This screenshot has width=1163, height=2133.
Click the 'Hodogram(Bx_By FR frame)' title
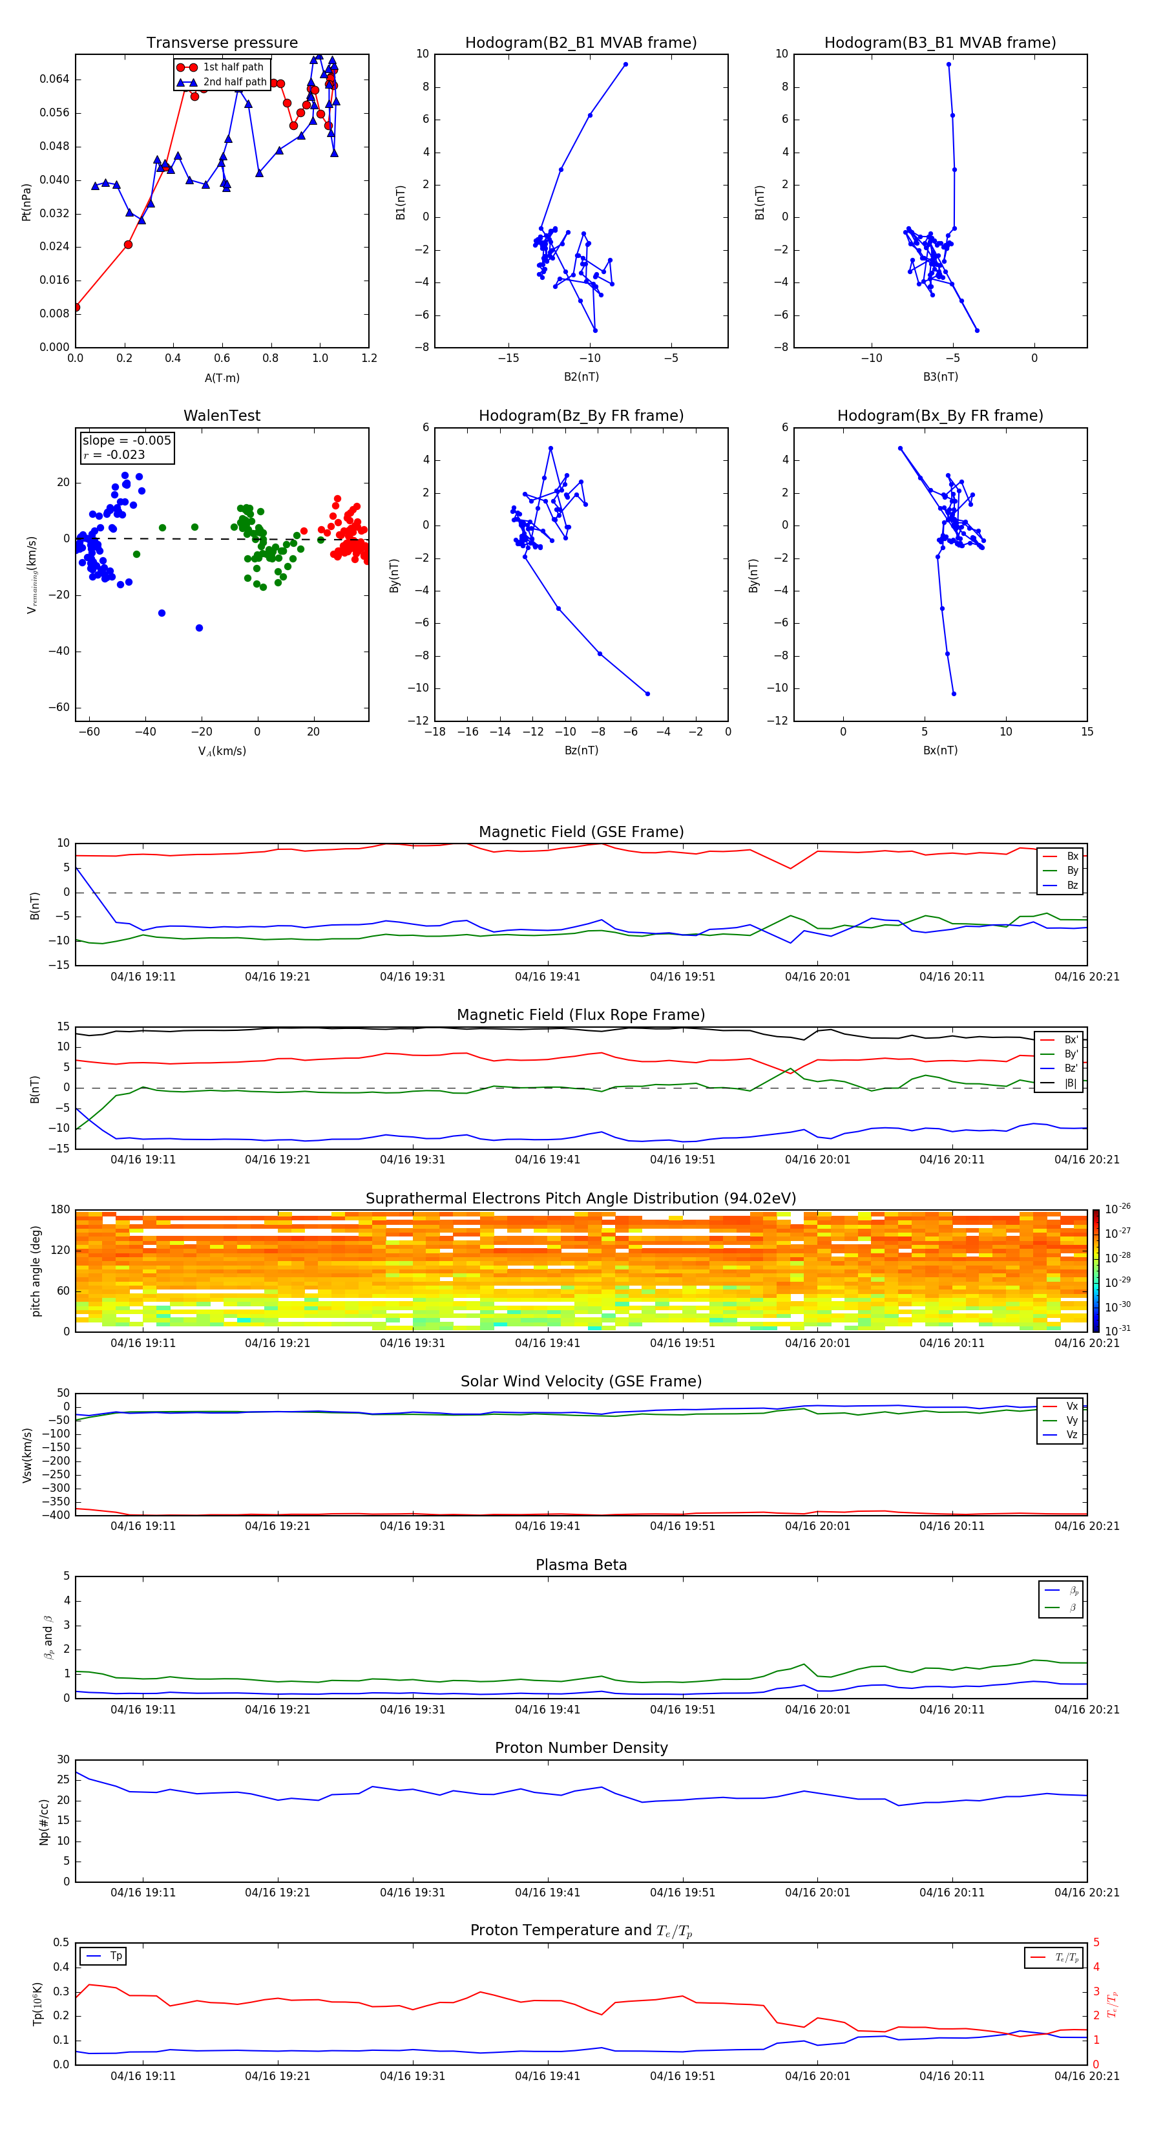click(x=940, y=416)
